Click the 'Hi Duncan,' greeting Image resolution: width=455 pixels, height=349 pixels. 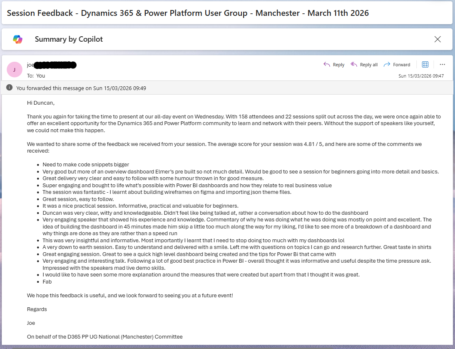coord(41,103)
